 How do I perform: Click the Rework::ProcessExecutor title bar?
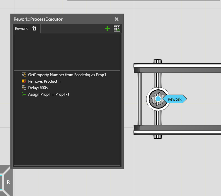(x=58, y=19)
